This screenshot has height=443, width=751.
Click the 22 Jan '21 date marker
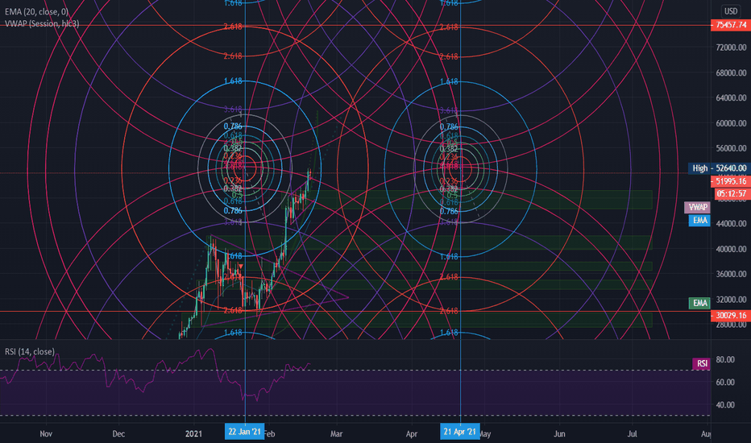coord(244,432)
